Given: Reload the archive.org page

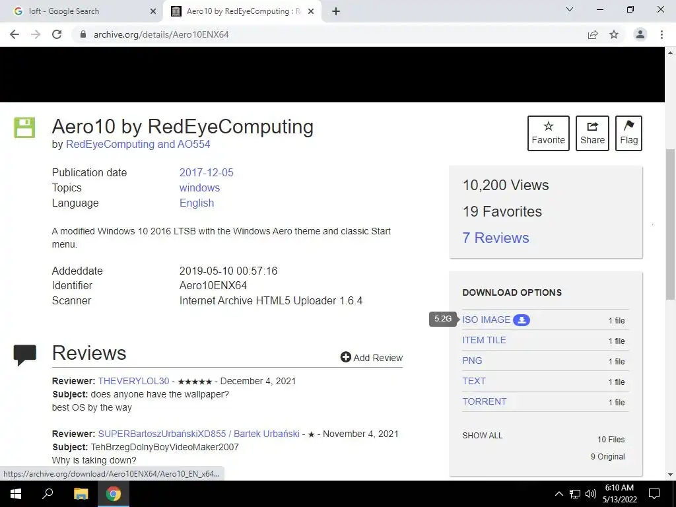Looking at the screenshot, I should coord(57,34).
